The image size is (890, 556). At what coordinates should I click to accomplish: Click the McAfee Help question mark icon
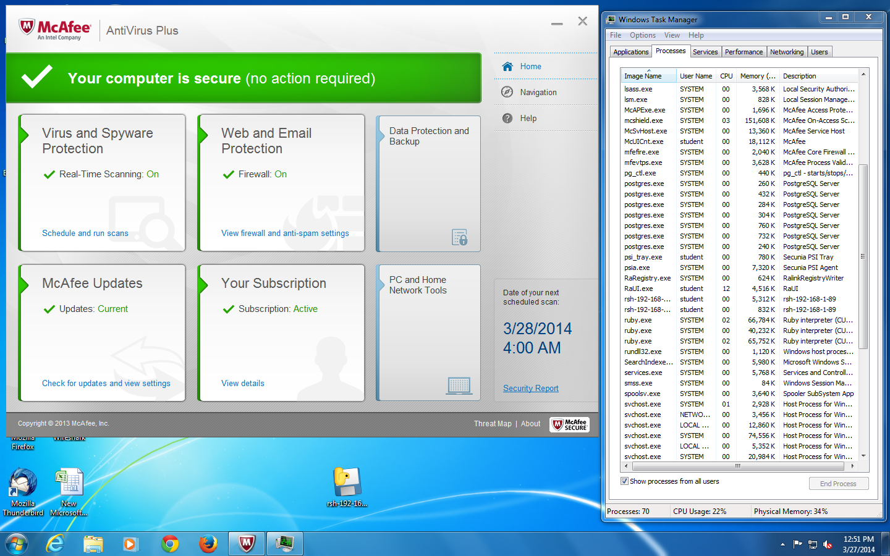(507, 118)
